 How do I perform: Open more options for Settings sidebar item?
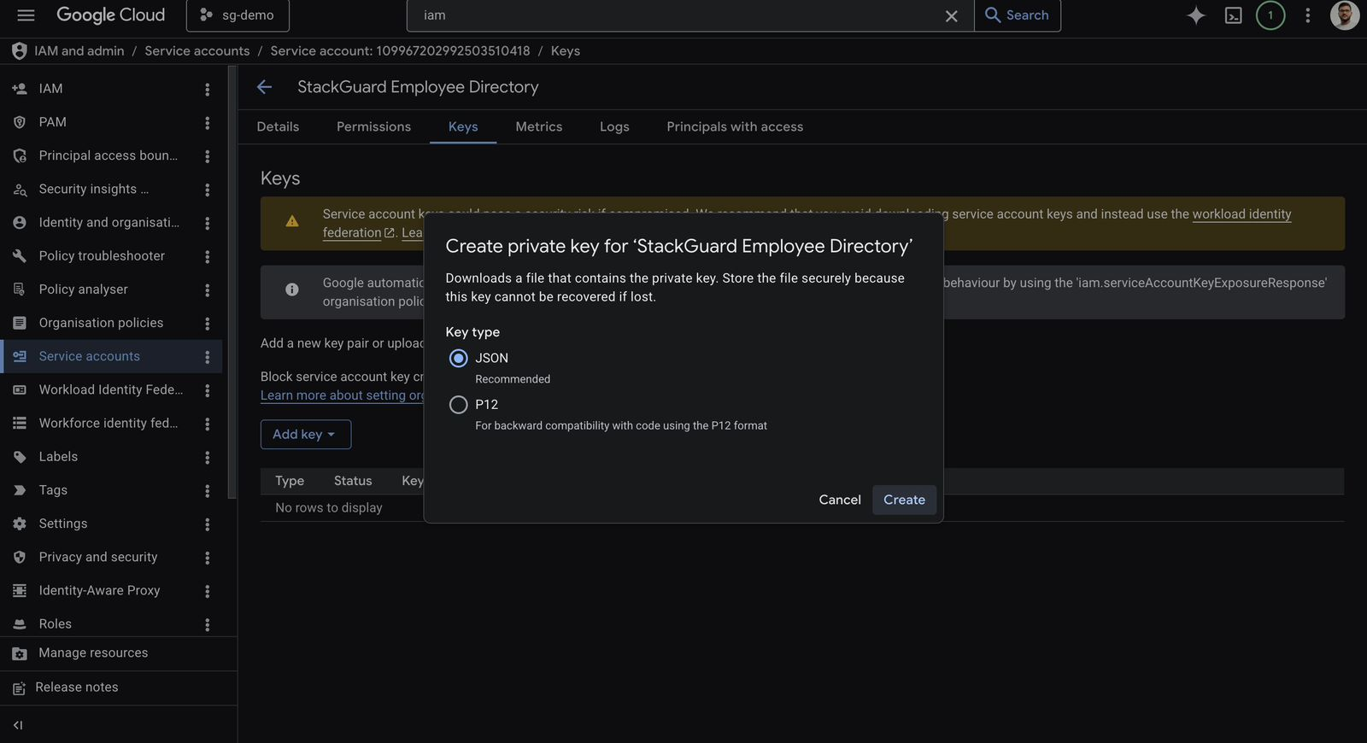207,524
